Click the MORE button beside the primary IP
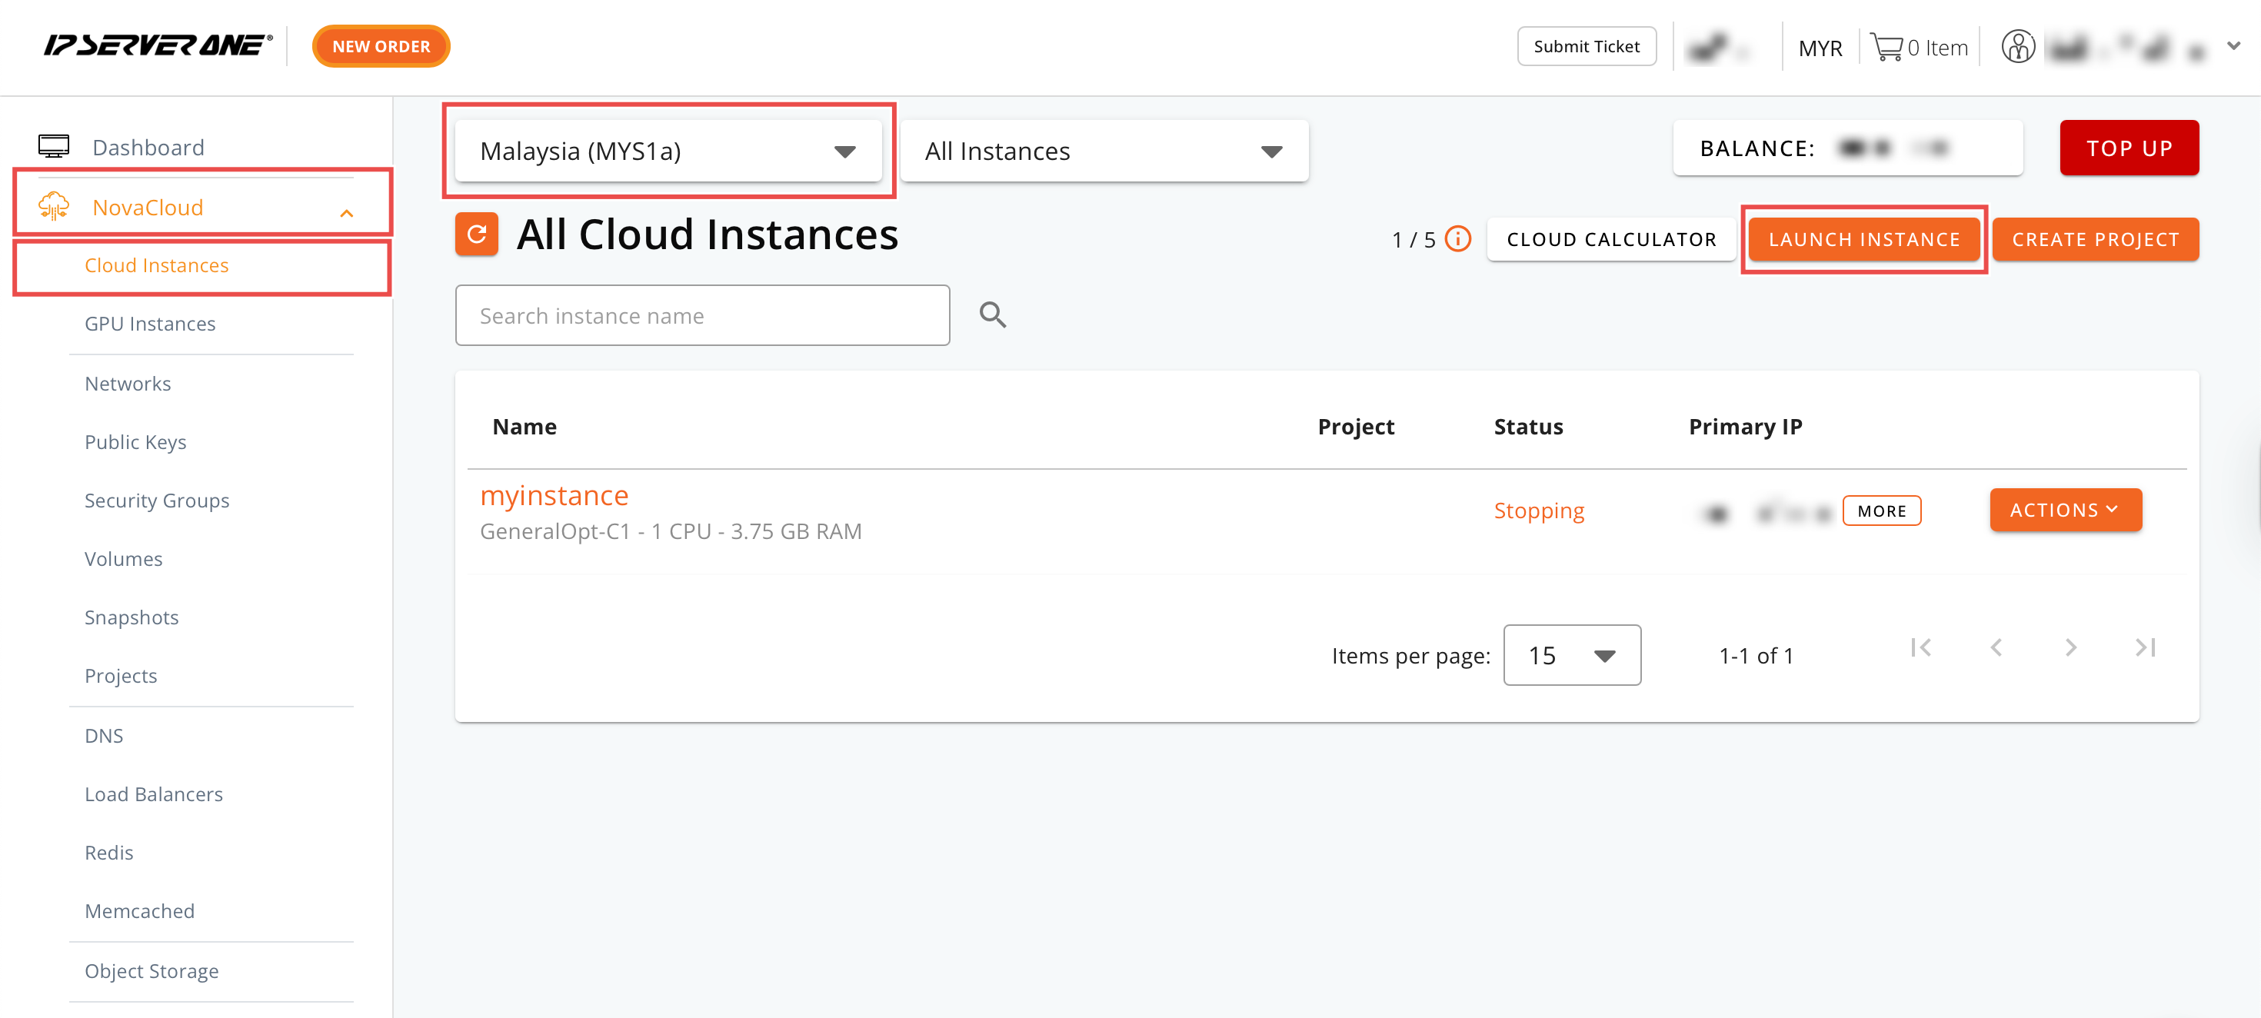The width and height of the screenshot is (2261, 1018). [x=1882, y=511]
